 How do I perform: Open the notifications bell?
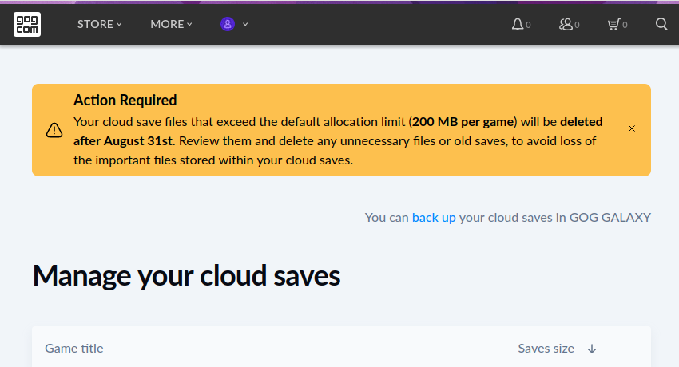(518, 24)
